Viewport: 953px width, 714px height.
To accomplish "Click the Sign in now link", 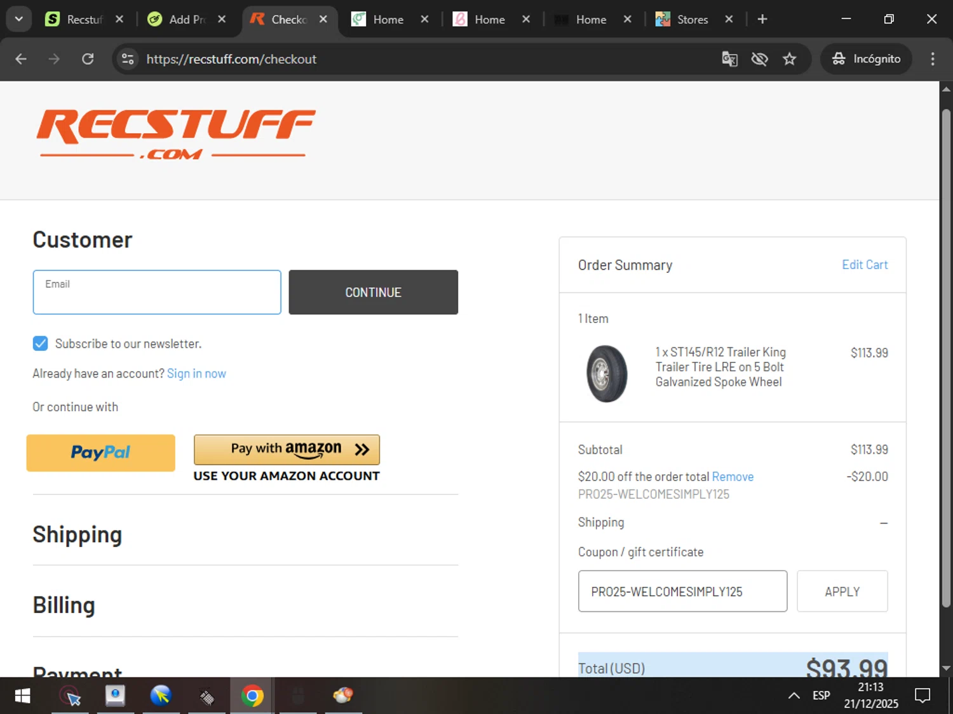I will tap(196, 373).
